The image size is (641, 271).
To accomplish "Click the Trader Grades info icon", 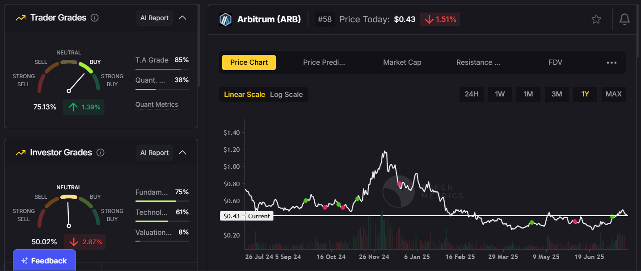I will [x=94, y=18].
